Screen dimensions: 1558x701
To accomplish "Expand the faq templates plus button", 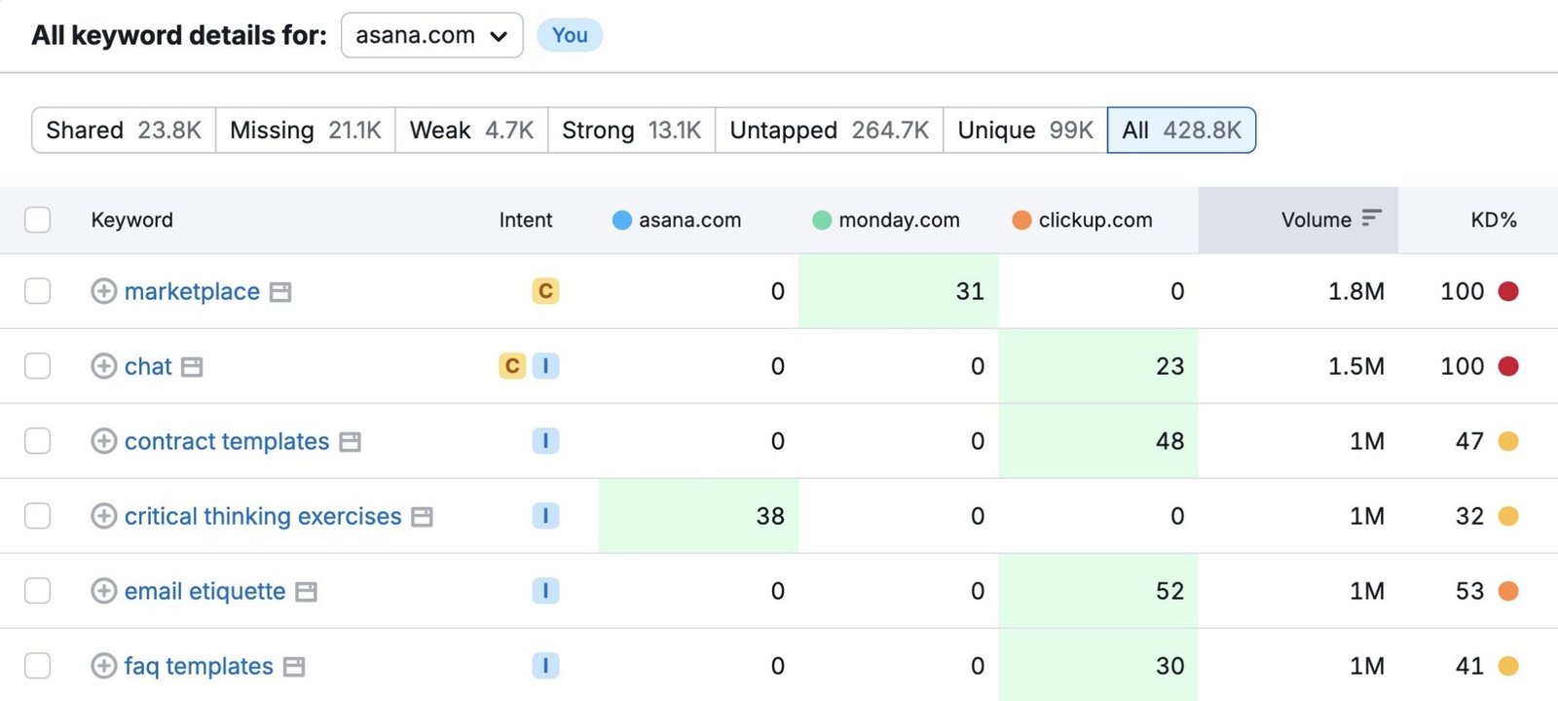I will point(103,666).
